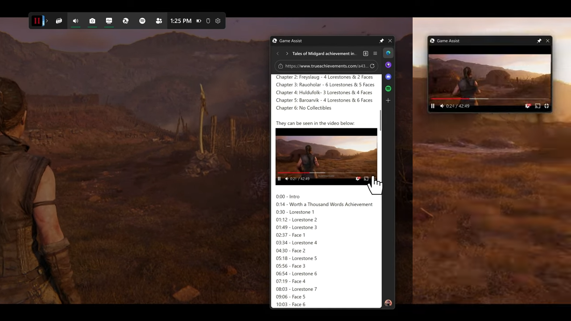This screenshot has width=571, height=321.
Task: Open the Xbox Social widget in Game Bar
Action: click(x=159, y=21)
